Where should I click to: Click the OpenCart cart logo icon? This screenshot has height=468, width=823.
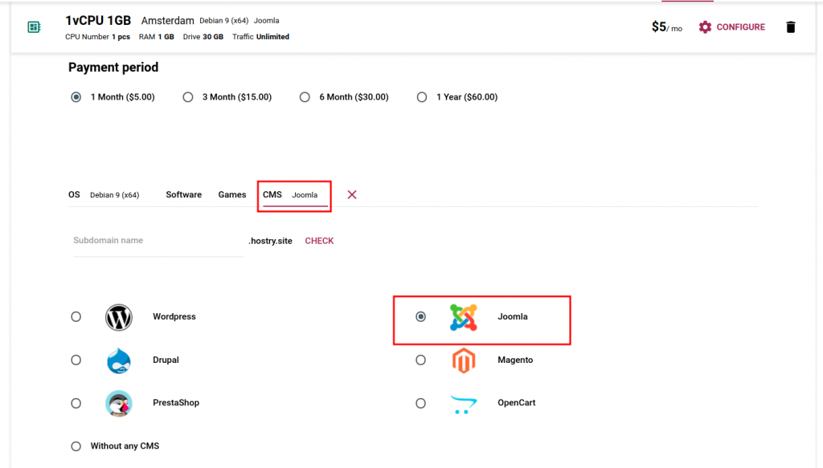(464, 405)
